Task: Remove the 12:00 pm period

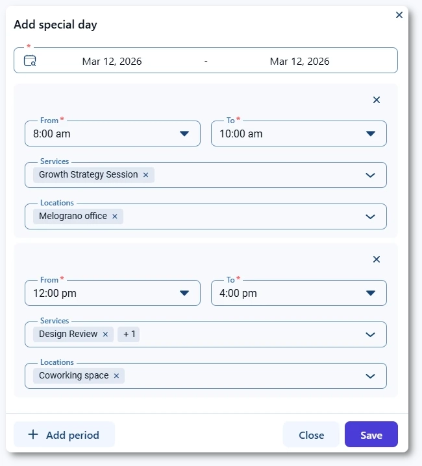Action: coord(377,259)
